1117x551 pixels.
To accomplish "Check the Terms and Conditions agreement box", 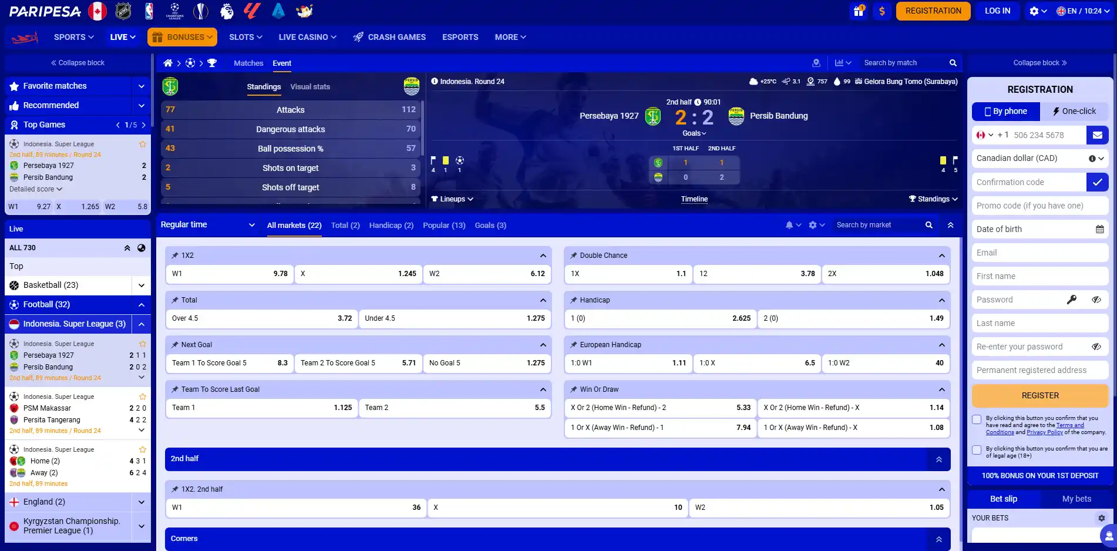I will pyautogui.click(x=977, y=419).
